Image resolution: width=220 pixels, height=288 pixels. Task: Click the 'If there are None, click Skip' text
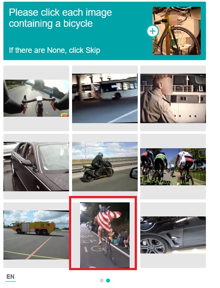(x=55, y=50)
